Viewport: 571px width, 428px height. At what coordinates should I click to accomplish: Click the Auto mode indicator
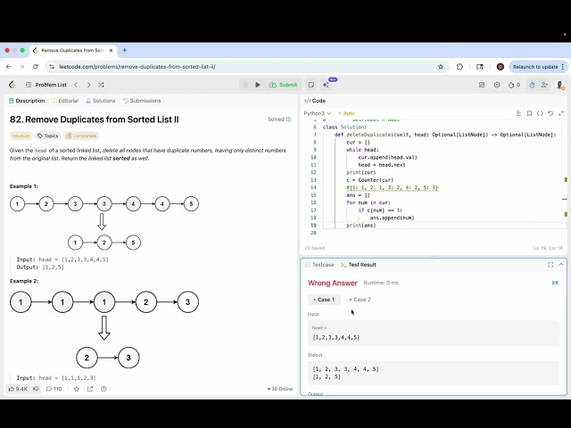(347, 113)
